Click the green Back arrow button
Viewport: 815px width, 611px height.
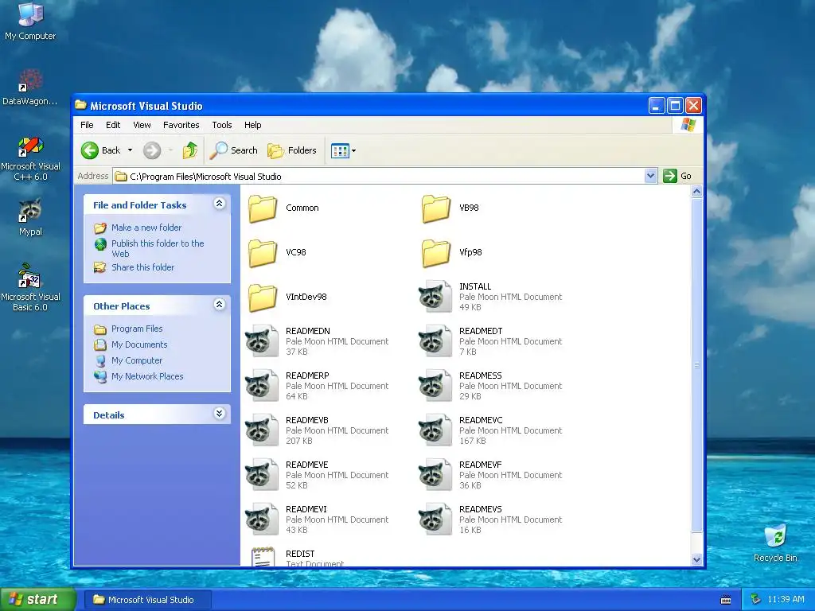pos(89,150)
